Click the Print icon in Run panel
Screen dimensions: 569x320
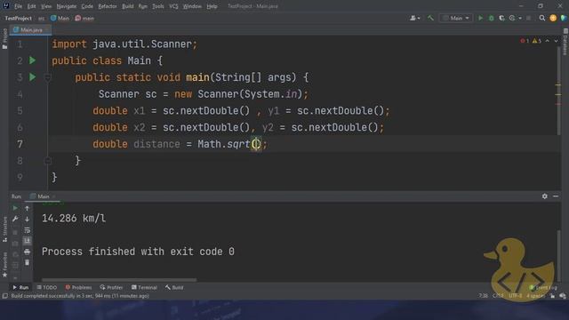27,252
